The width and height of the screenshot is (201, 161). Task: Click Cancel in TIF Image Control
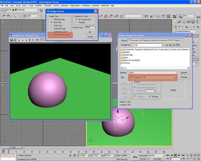pyautogui.click(x=90, y=36)
